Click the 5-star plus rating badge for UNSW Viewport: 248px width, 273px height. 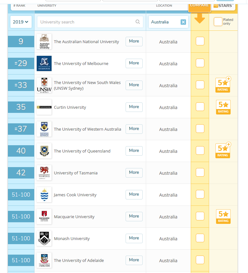pyautogui.click(x=223, y=85)
